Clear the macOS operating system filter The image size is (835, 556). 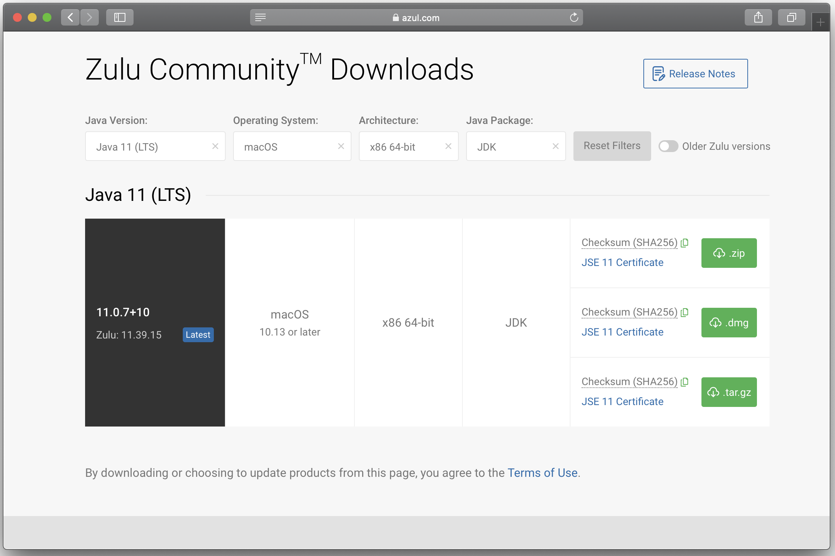[341, 146]
